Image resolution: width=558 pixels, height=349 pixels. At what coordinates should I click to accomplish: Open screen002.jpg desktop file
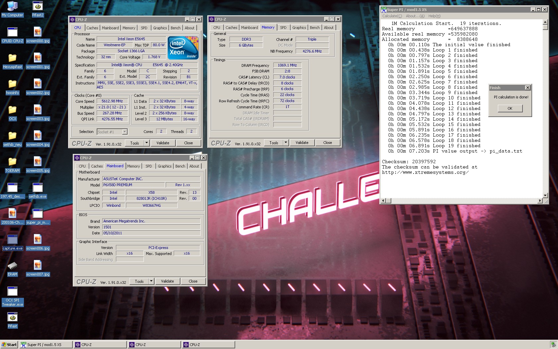(38, 87)
